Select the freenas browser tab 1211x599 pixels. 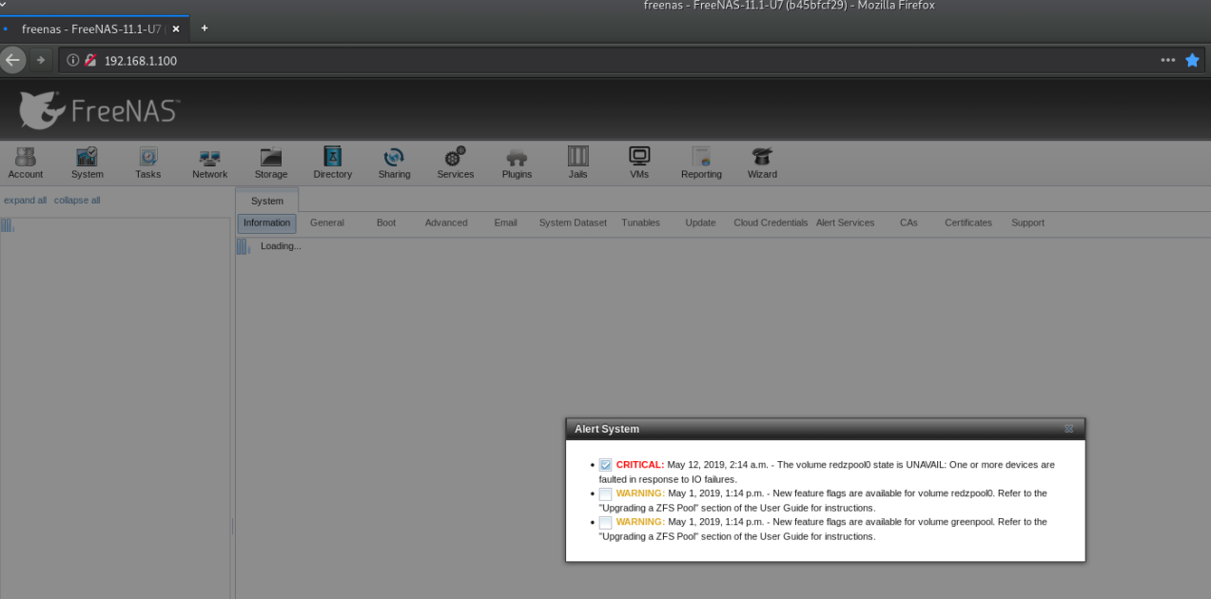pyautogui.click(x=93, y=29)
